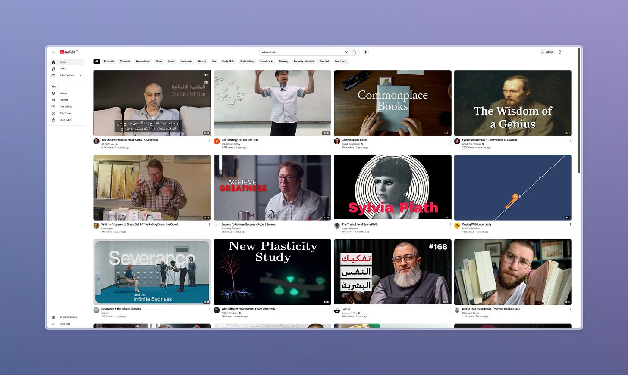The image size is (628, 375).
Task: Visit the 'Haunting Success' channel name link
Action: tap(231, 229)
